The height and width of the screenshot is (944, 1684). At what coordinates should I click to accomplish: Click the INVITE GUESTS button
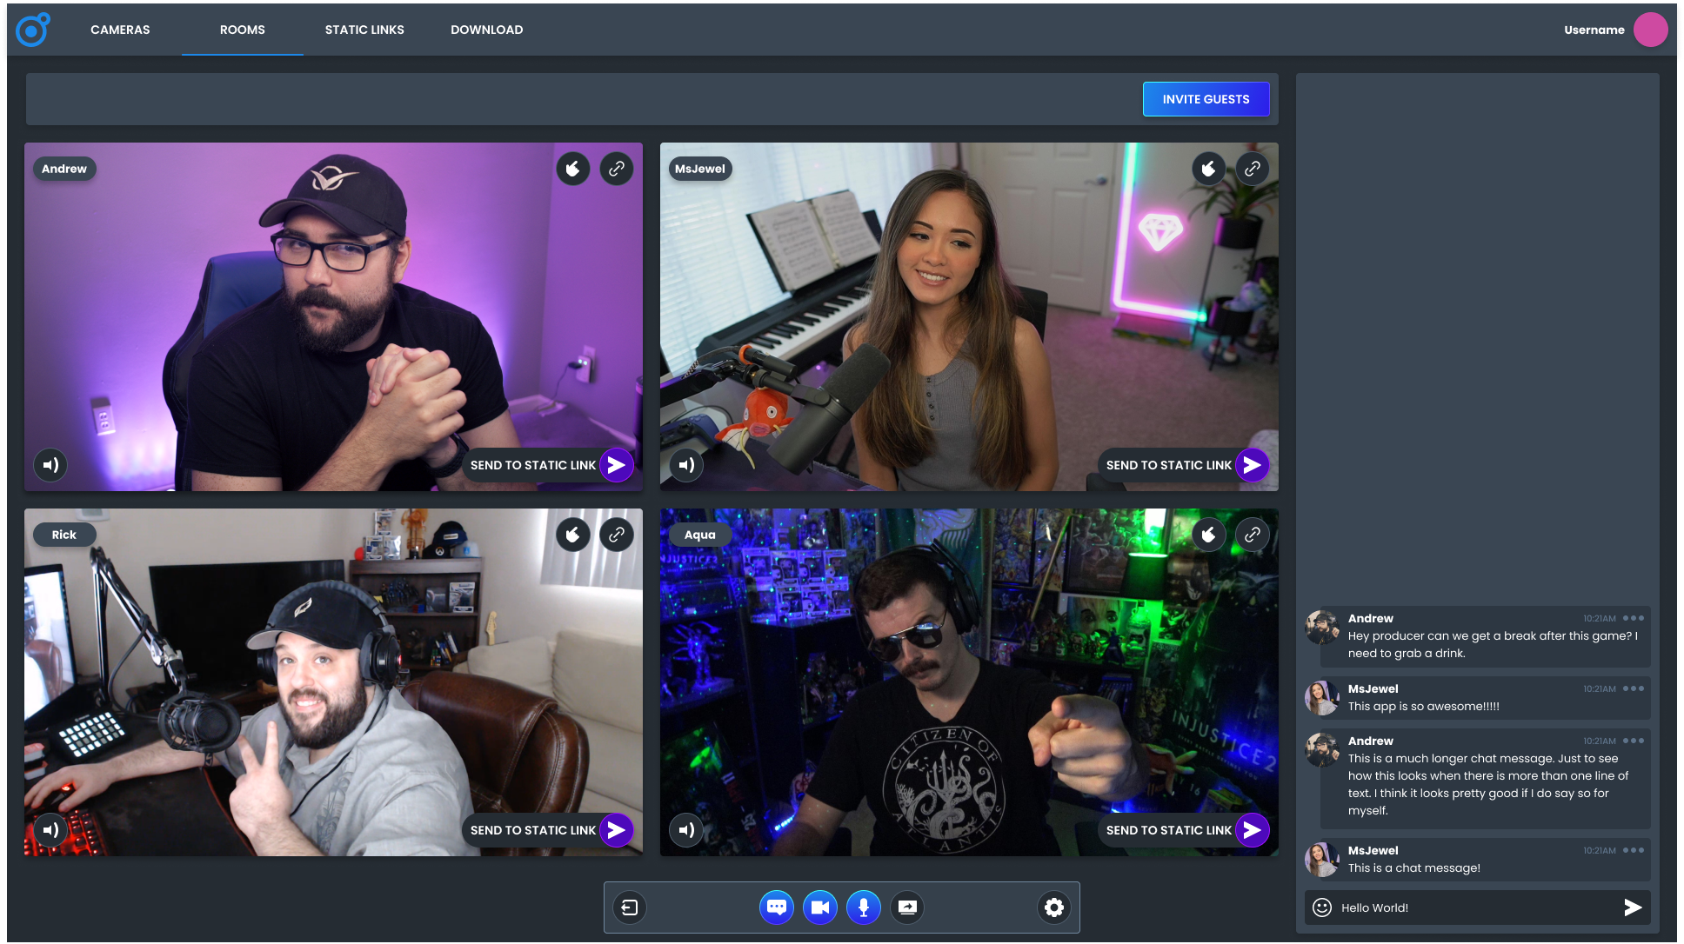click(1206, 98)
